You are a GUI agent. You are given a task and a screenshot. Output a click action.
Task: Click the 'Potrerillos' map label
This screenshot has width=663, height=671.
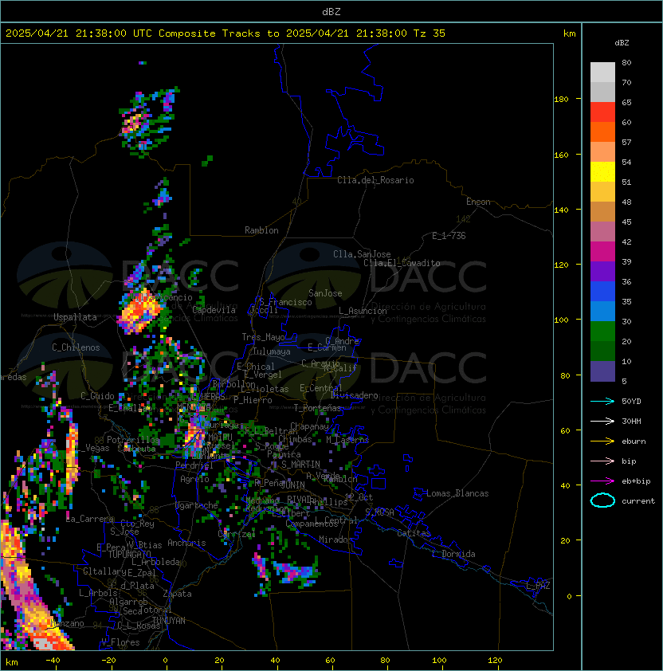pos(133,440)
